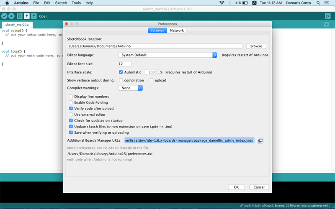Toggle Update sketch files to new extension
The height and width of the screenshot is (209, 335).
pyautogui.click(x=71, y=127)
